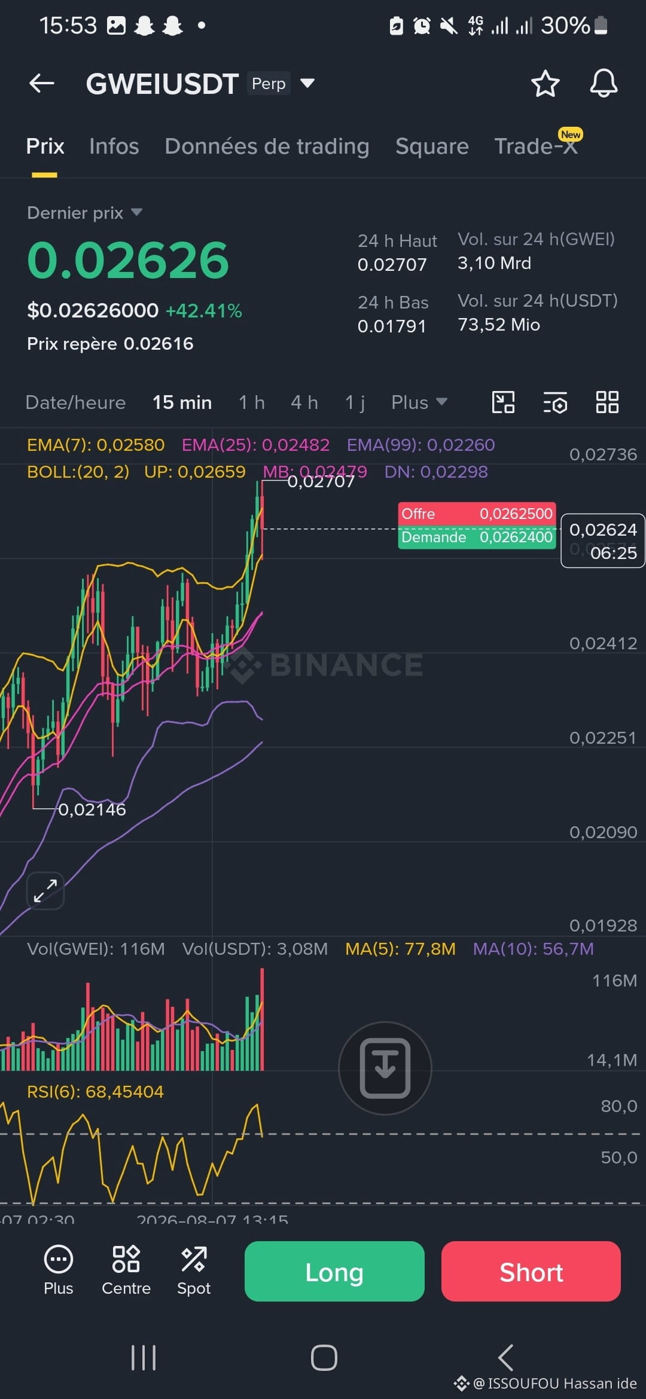Tap floating download arrow button
Viewport: 646px width, 1399px height.
(x=385, y=1068)
